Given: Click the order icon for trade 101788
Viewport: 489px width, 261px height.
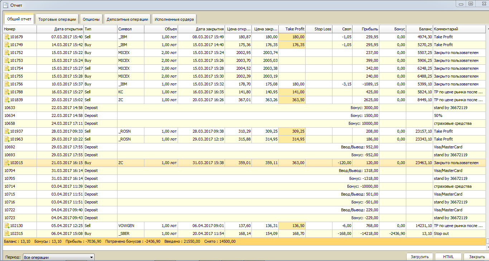Looking at the screenshot, I should (7, 92).
